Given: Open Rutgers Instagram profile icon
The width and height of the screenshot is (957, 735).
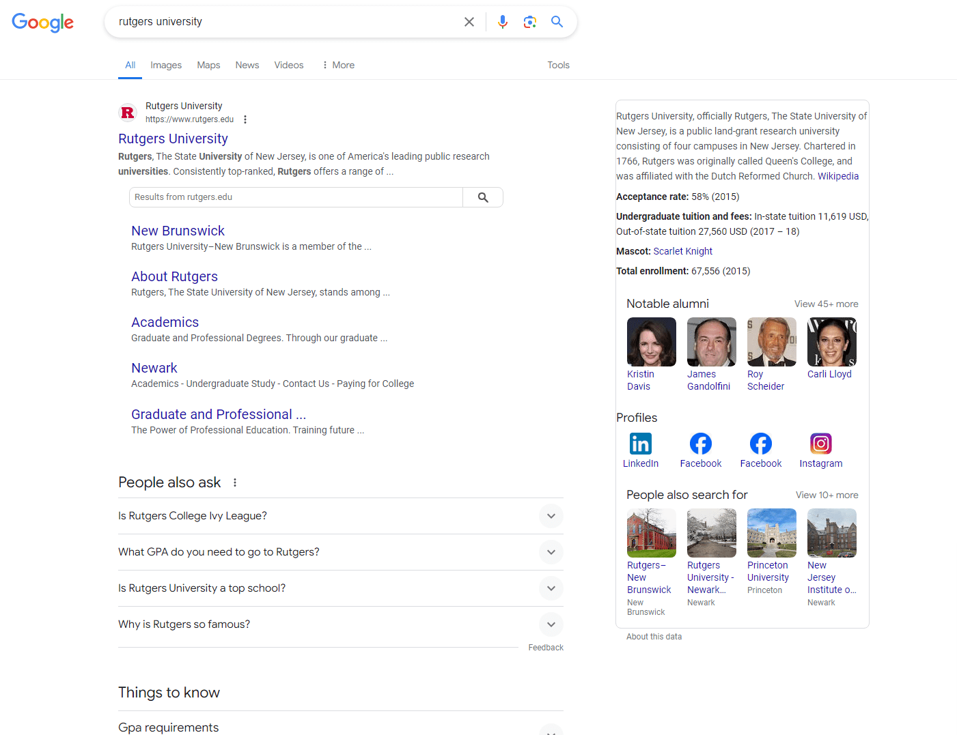Looking at the screenshot, I should tap(820, 443).
